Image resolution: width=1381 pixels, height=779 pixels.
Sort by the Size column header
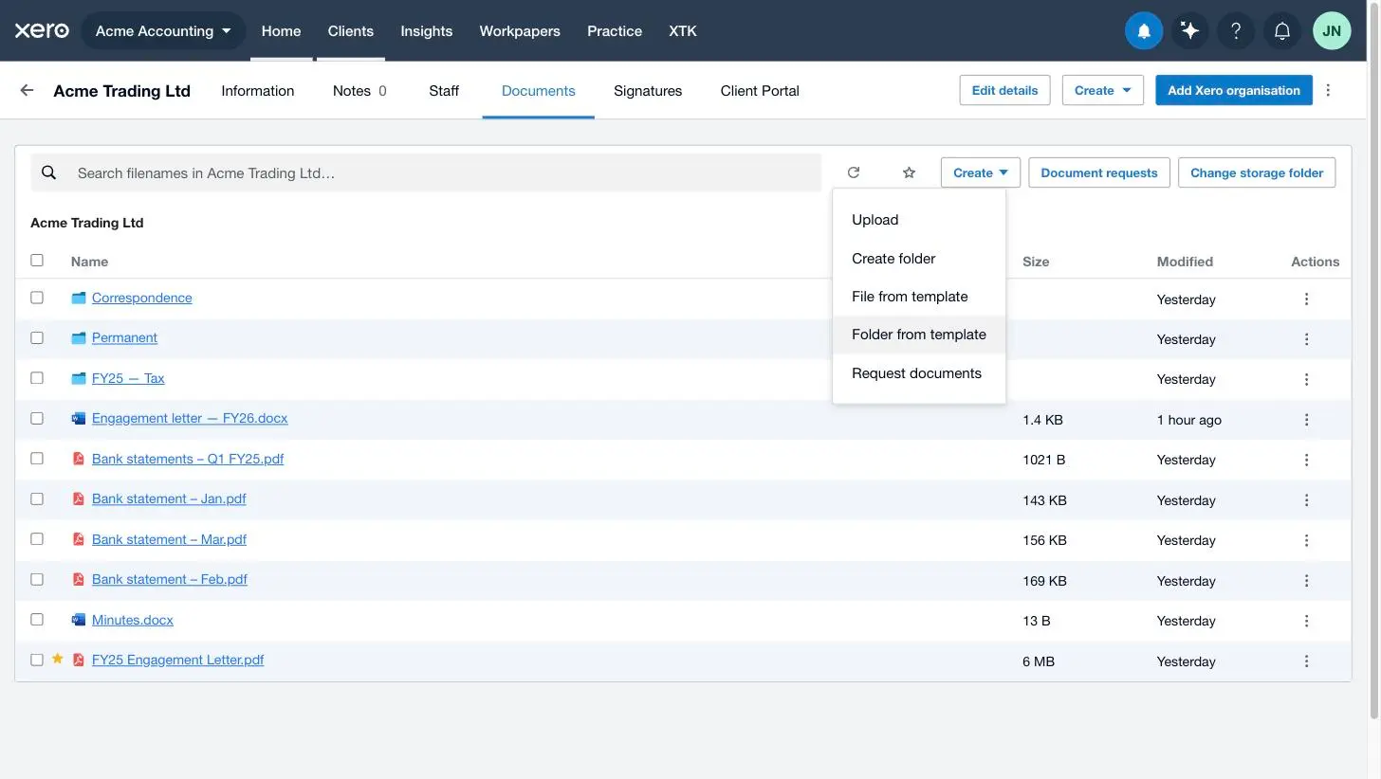coord(1036,262)
